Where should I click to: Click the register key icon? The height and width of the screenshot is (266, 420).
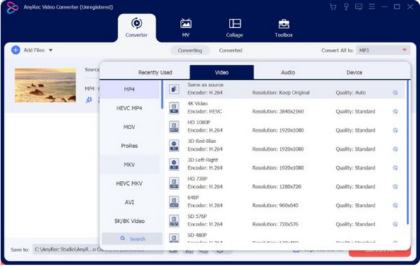click(x=346, y=7)
